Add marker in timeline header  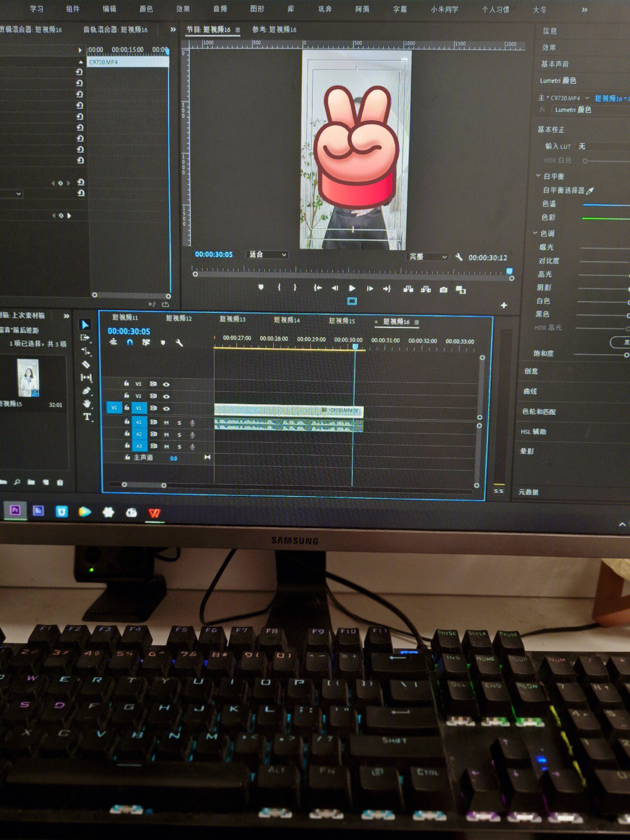[x=163, y=343]
